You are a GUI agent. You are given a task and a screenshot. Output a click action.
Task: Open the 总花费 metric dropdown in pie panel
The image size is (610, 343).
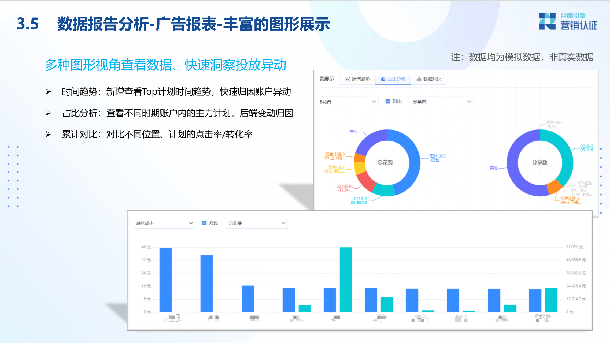pyautogui.click(x=349, y=102)
